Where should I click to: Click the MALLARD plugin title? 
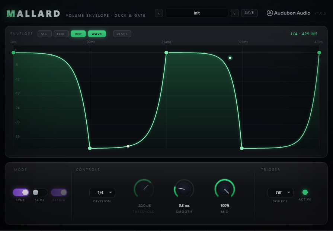pyautogui.click(x=33, y=14)
